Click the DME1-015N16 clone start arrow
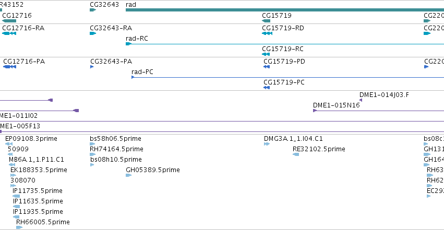The height and width of the screenshot is (230, 444). 315,111
